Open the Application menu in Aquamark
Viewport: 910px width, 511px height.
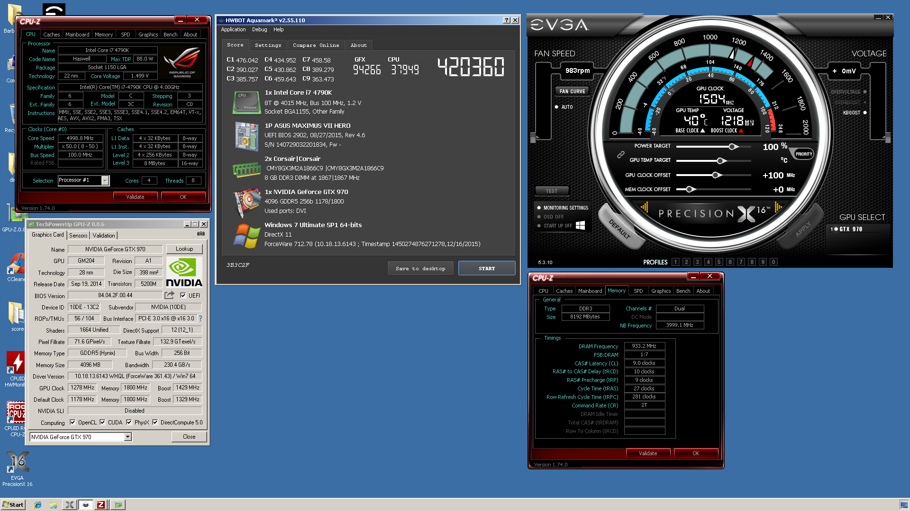(x=233, y=29)
